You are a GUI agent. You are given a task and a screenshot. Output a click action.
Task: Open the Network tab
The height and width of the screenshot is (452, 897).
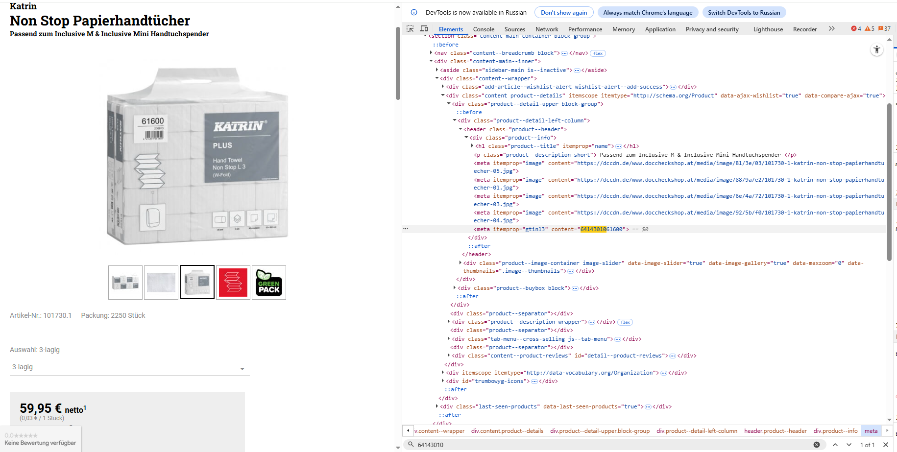click(x=547, y=29)
